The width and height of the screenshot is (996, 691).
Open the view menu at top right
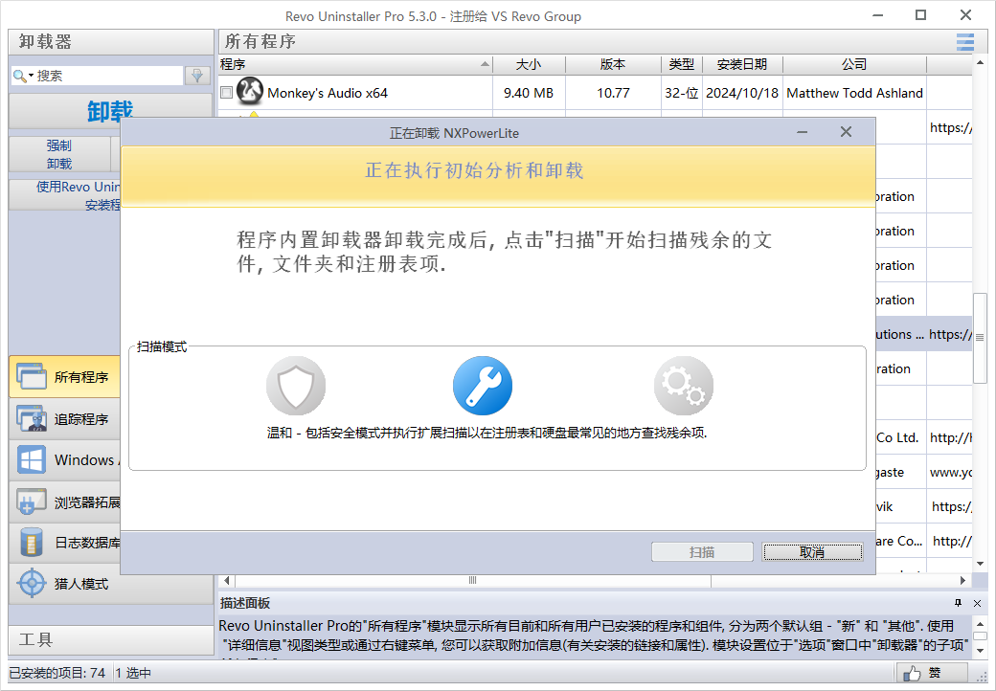[x=964, y=41]
